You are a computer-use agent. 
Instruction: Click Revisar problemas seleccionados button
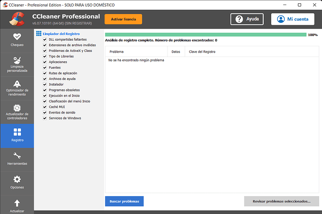pyautogui.click(x=281, y=201)
